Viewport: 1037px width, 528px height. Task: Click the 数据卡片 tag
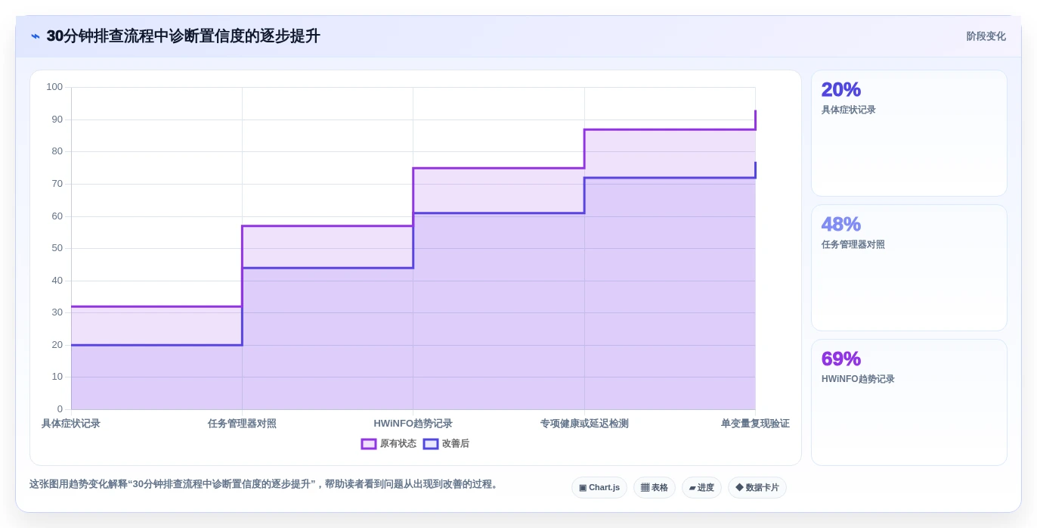757,488
